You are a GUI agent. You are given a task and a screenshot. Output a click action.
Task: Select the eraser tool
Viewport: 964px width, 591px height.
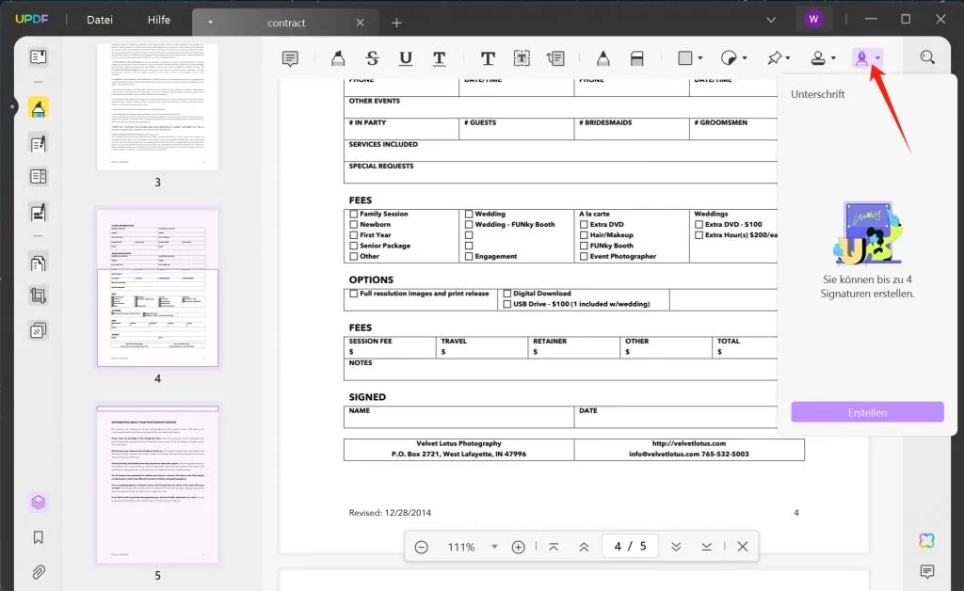coord(636,58)
